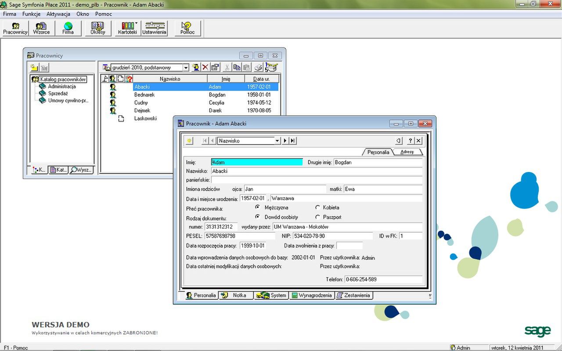
Task: Switch to the Wynagrodzenia bottom tab
Action: [312, 295]
